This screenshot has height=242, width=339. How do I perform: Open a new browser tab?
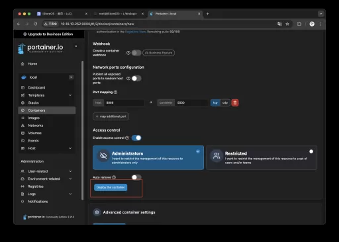[x=207, y=14]
